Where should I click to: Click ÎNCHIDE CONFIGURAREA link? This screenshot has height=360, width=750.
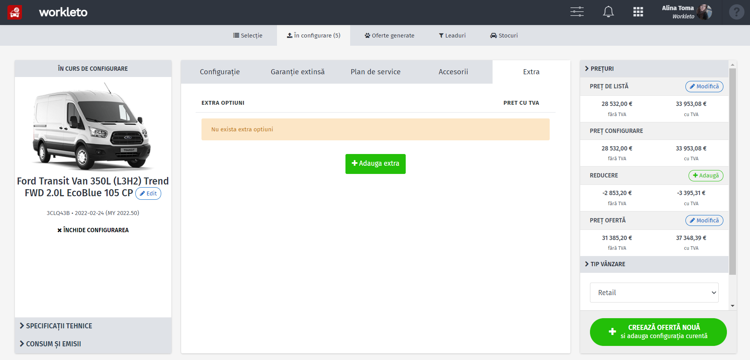coord(93,230)
